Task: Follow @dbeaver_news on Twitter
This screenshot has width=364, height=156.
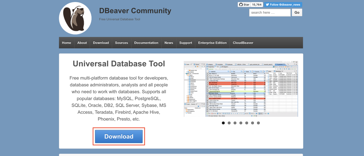Action: [283, 5]
